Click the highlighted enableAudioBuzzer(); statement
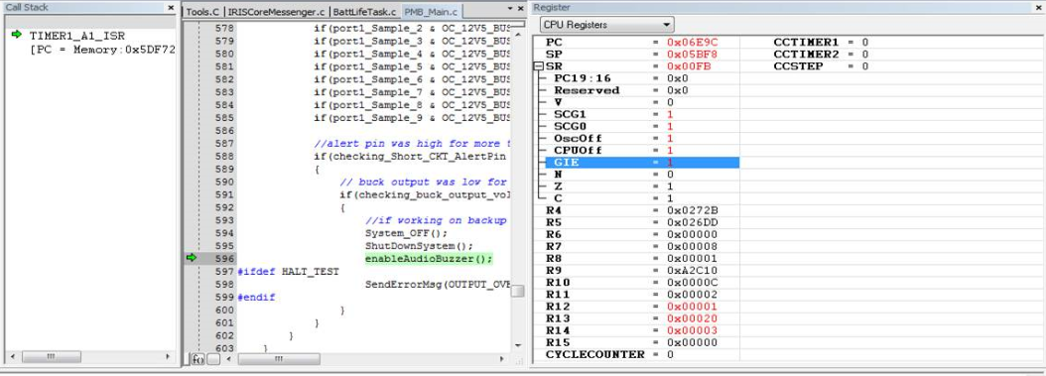 pyautogui.click(x=429, y=259)
